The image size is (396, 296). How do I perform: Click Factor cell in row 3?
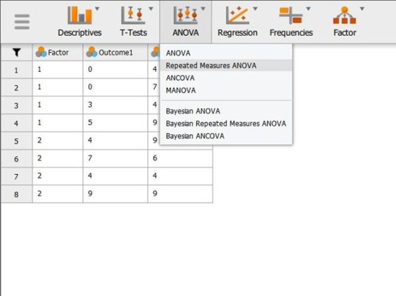coord(57,105)
